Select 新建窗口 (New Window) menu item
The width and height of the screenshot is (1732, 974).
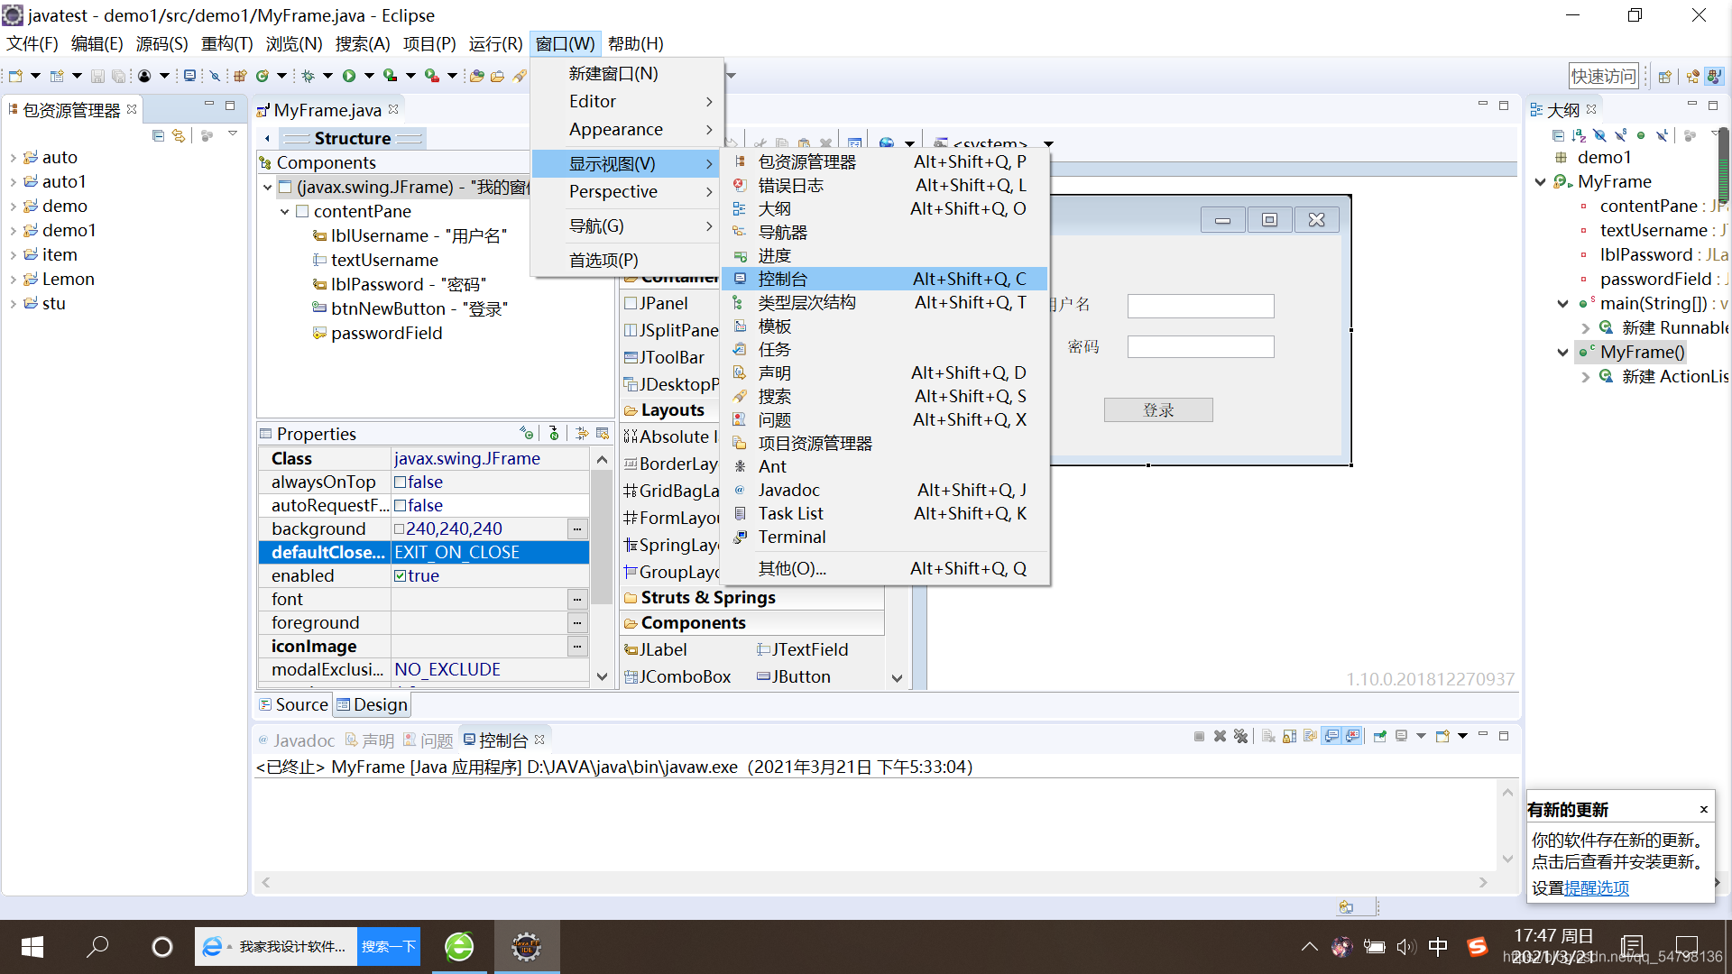point(612,72)
